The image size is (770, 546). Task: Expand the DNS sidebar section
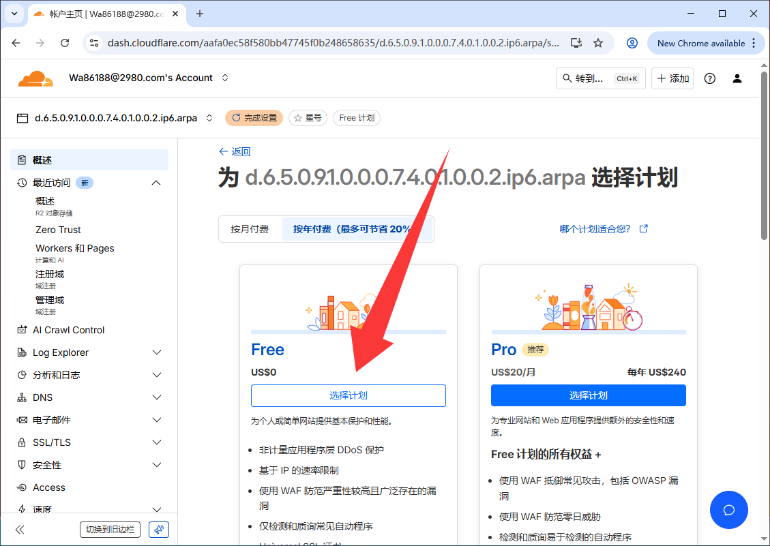[x=156, y=397]
